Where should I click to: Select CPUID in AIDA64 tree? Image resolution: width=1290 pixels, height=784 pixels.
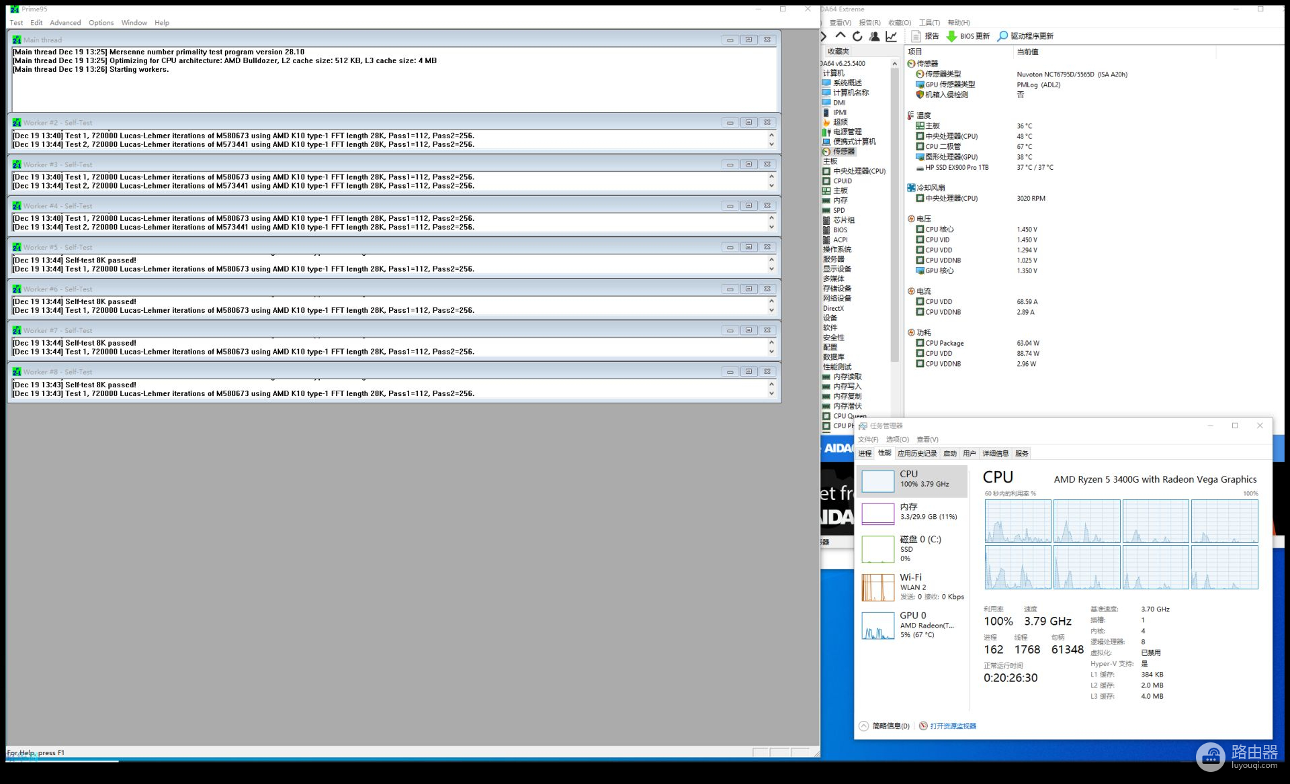click(843, 181)
